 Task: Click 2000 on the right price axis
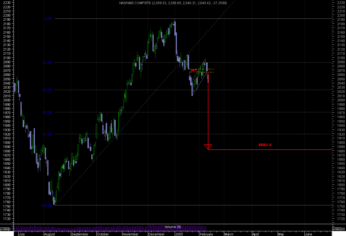[341, 100]
